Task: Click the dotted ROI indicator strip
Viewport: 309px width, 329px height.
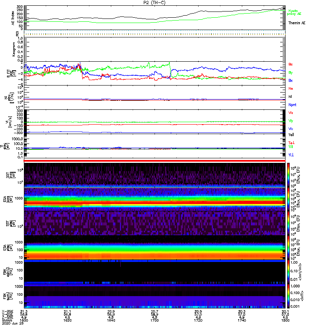Action: click(x=154, y=34)
